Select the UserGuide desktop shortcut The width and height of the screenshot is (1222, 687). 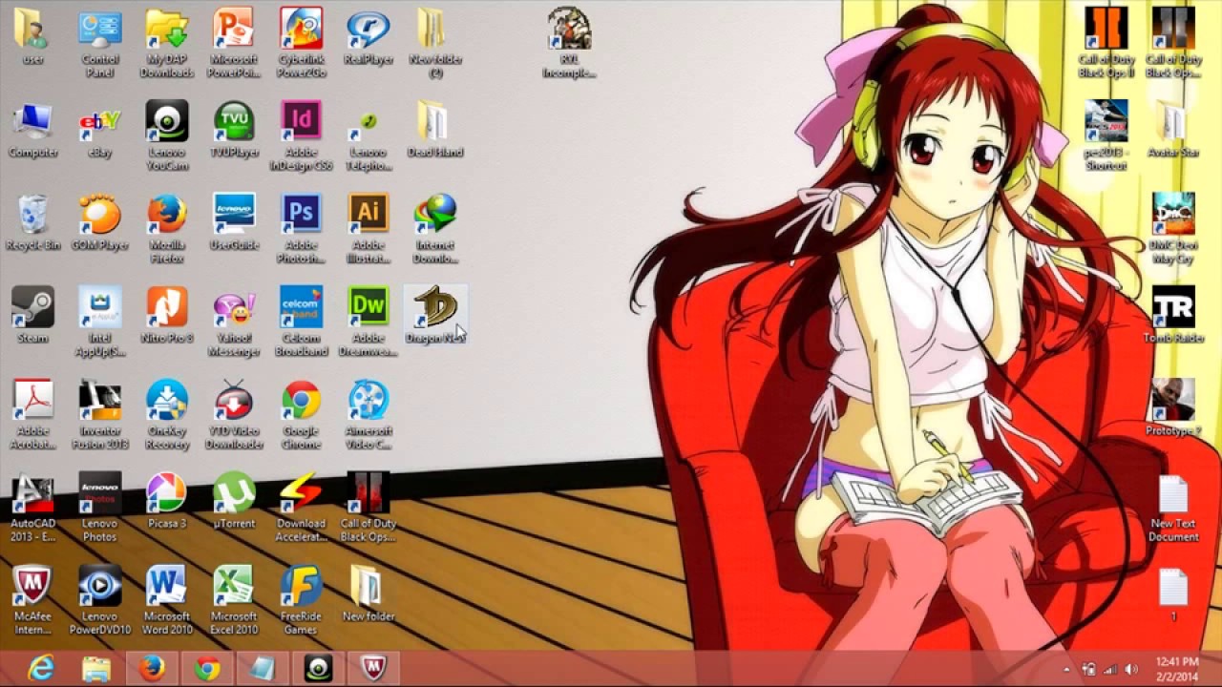click(x=234, y=222)
